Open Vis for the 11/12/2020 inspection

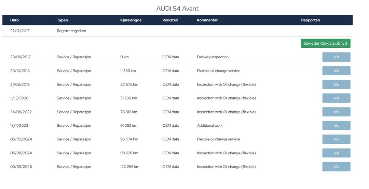tap(336, 98)
